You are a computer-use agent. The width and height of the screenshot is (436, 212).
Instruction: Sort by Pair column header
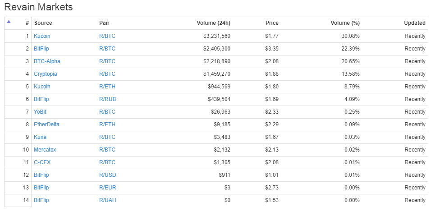104,23
